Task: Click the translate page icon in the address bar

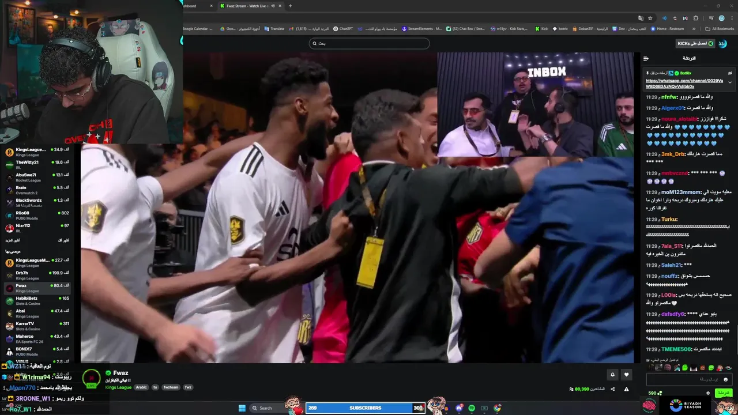Action: (x=641, y=18)
